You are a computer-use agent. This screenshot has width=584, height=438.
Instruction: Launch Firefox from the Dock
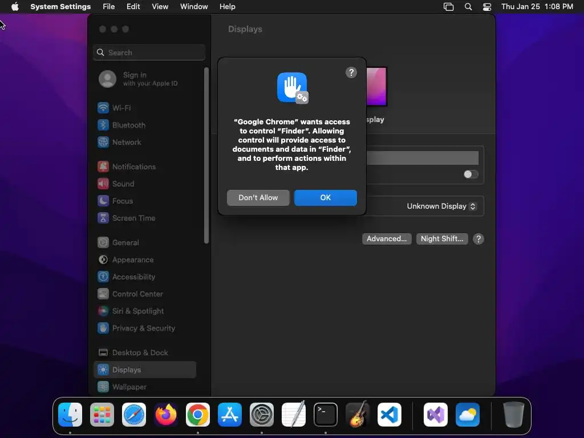point(166,415)
